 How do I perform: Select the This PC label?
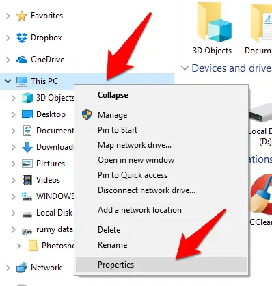pos(44,81)
